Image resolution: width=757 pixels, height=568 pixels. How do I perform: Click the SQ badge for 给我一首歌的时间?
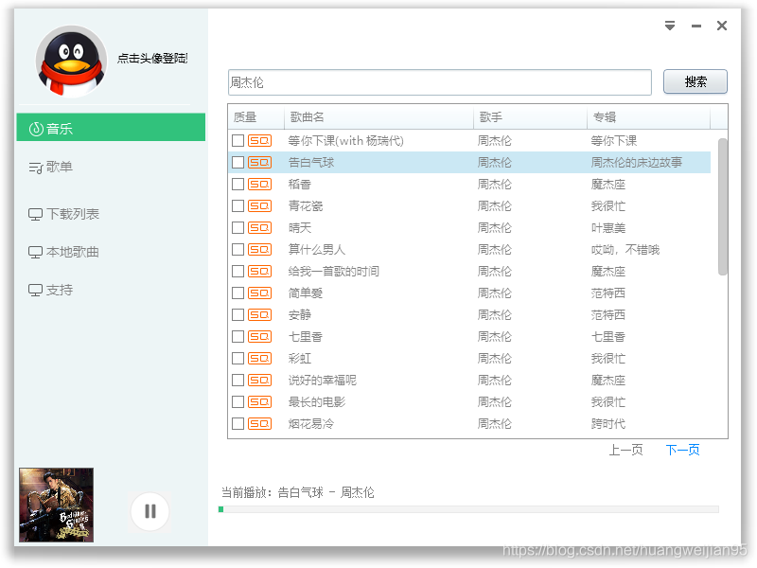[259, 271]
